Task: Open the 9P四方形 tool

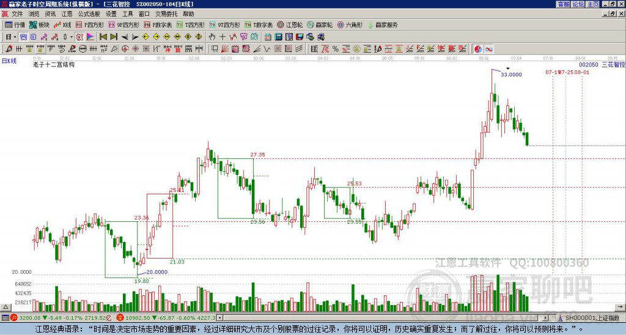Action: click(x=123, y=24)
